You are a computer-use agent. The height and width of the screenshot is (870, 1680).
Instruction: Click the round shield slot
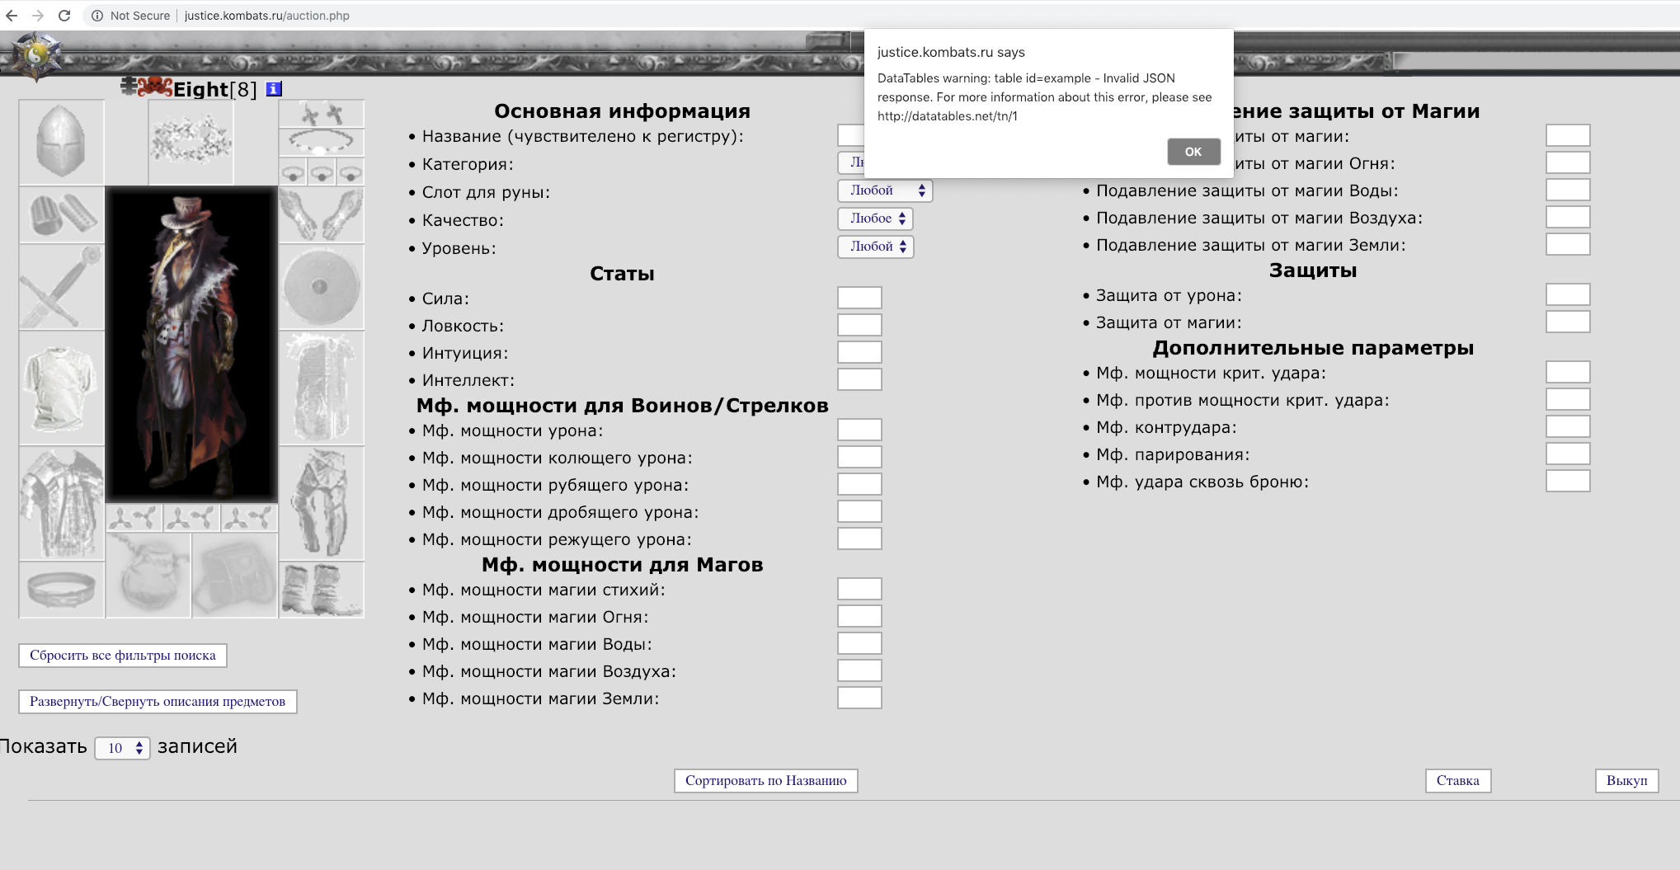click(x=322, y=287)
